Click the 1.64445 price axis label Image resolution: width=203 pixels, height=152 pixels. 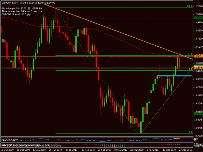click(198, 71)
